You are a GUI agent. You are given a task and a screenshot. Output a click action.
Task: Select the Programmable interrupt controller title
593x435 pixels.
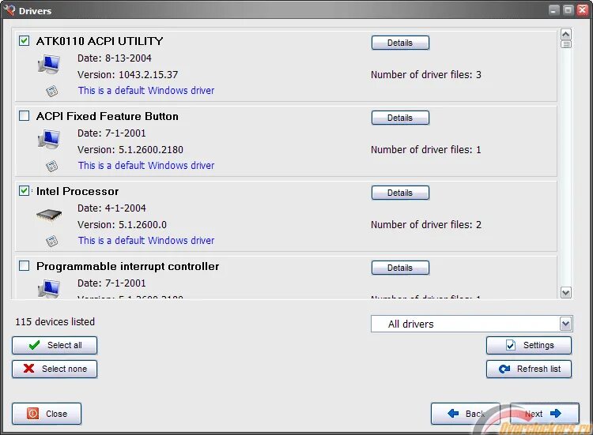[x=128, y=266]
